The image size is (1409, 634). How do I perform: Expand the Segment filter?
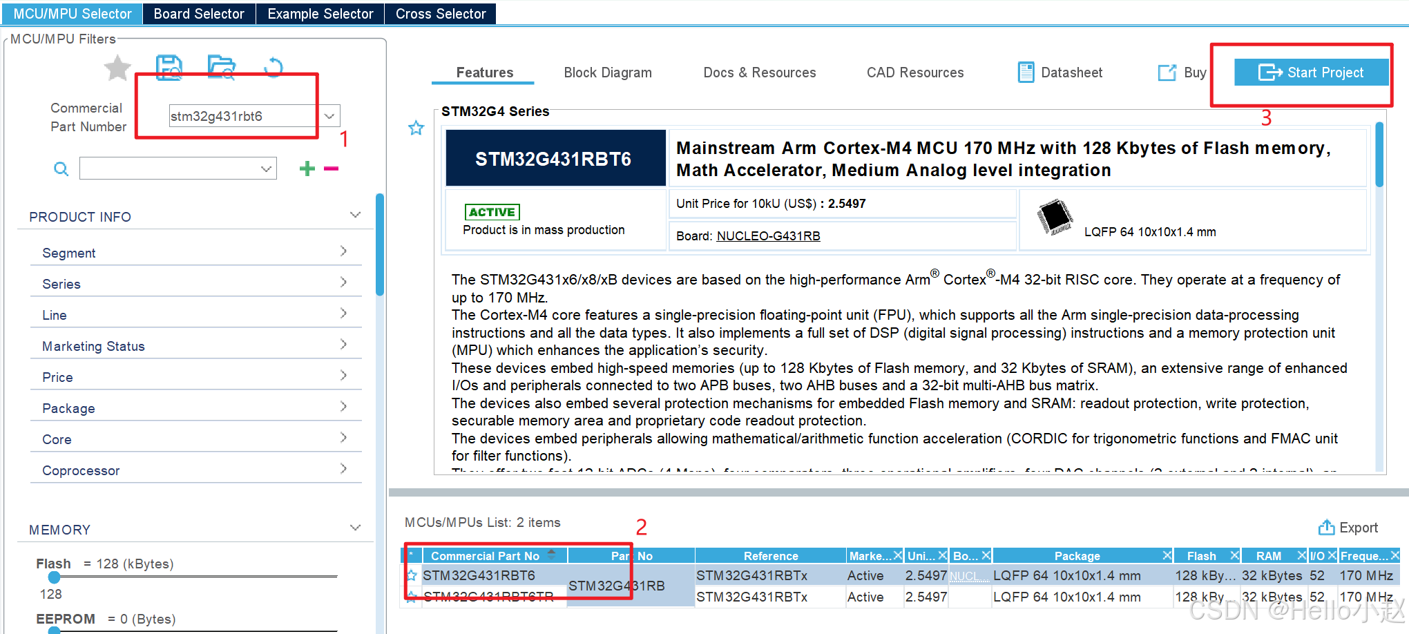click(x=343, y=251)
